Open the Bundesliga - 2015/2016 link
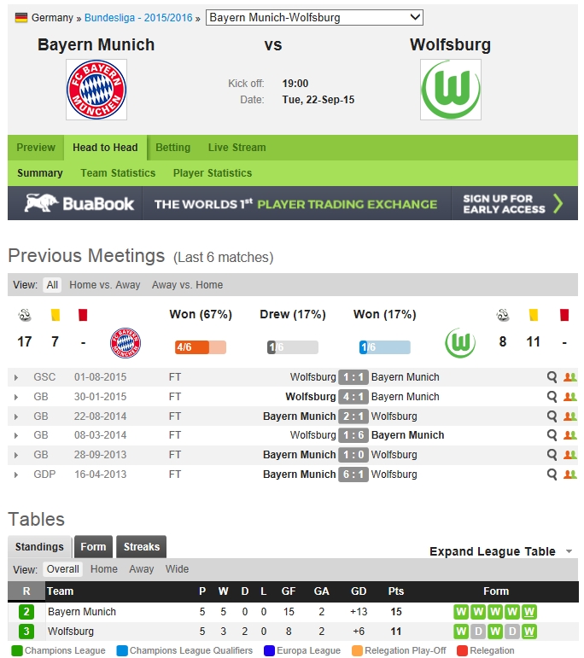The image size is (584, 658). pyautogui.click(x=139, y=17)
